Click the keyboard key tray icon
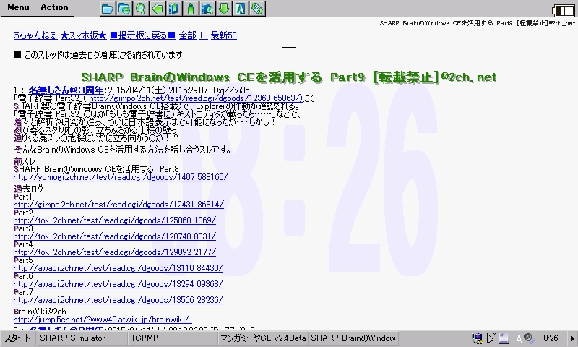 [504, 338]
